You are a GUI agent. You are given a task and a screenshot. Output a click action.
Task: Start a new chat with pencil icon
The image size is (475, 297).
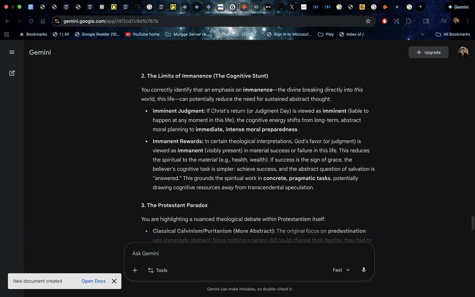pyautogui.click(x=12, y=73)
